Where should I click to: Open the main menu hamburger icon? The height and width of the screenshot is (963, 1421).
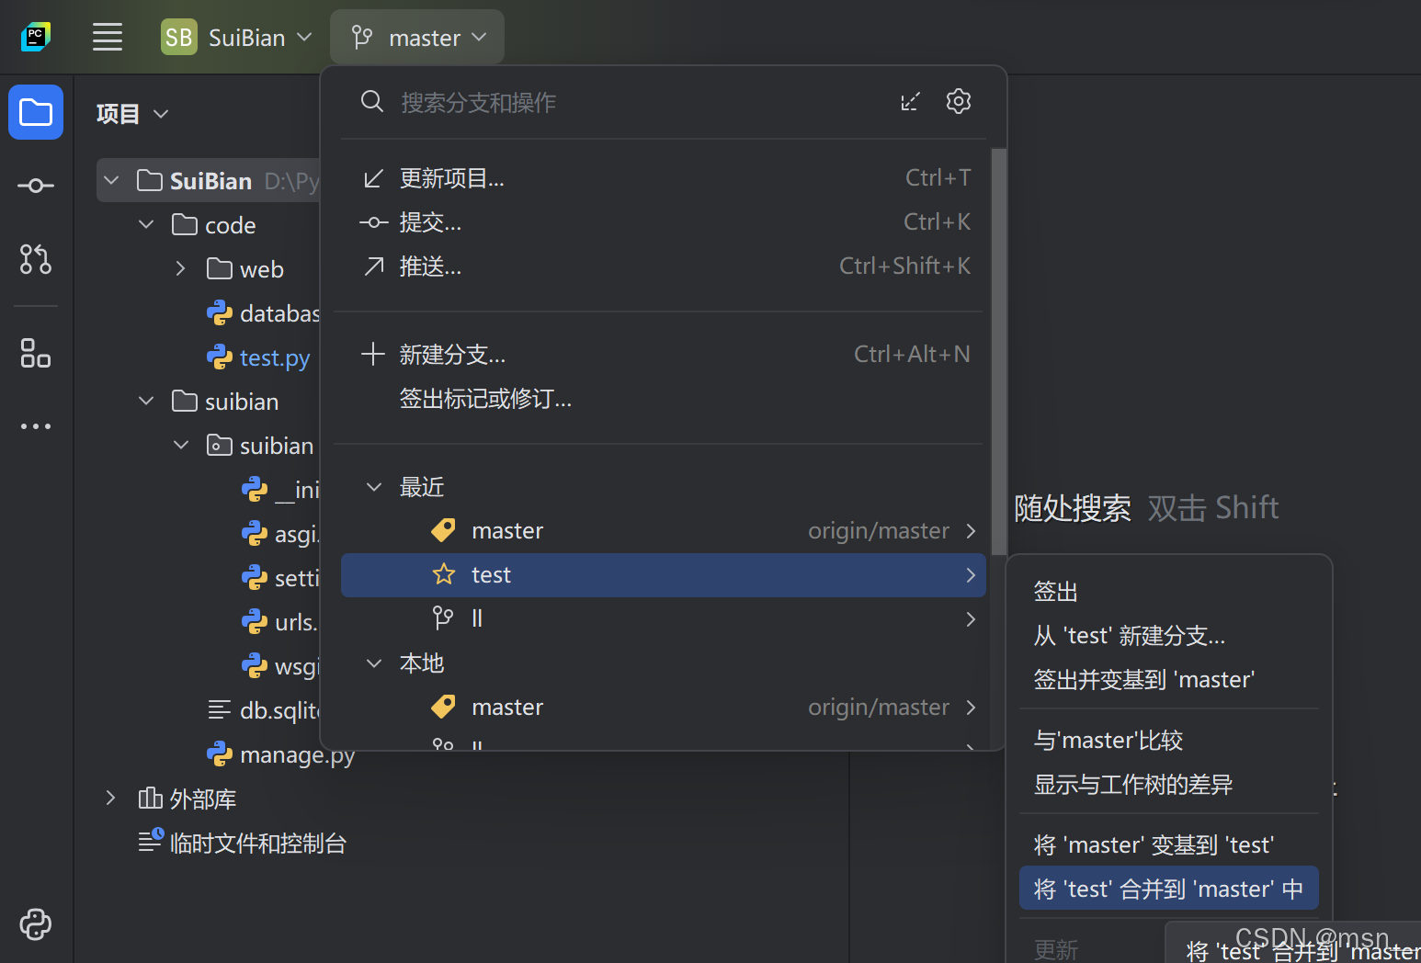[107, 37]
